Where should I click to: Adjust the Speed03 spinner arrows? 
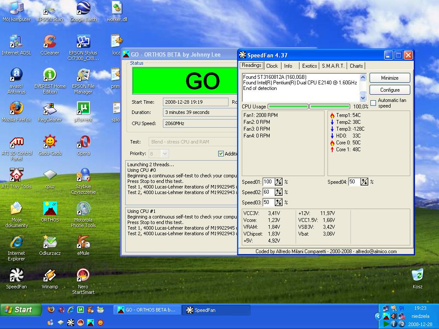(x=279, y=202)
